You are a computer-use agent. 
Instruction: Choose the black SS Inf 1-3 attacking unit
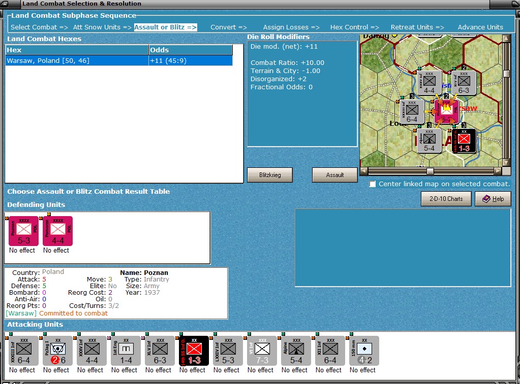point(194,351)
